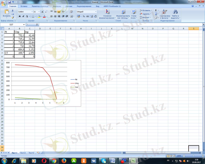Apply percent style
Screen dimensions: 205x164
click(84, 16)
